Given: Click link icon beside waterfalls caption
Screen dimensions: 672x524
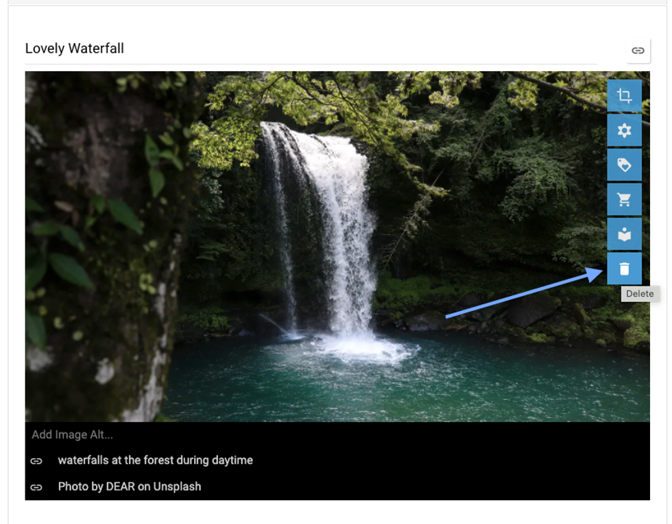Looking at the screenshot, I should tap(36, 461).
